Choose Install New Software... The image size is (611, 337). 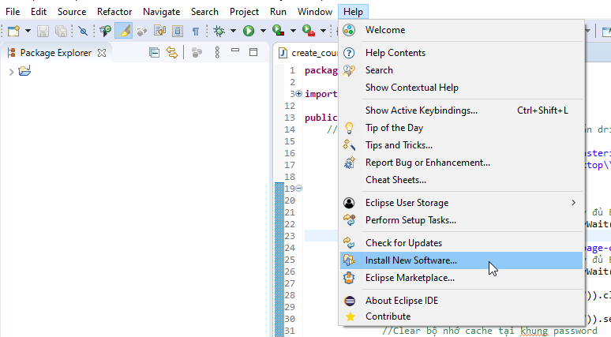461,260
